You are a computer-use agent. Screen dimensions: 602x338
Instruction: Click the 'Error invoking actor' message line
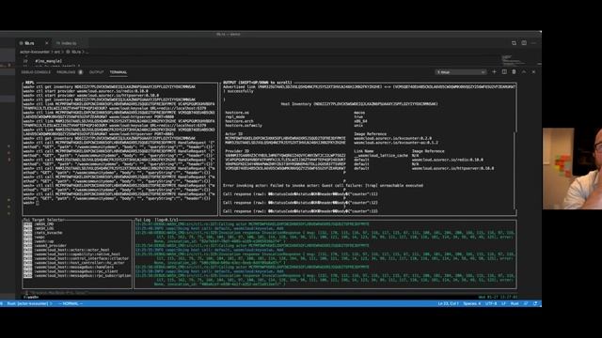pyautogui.click(x=323, y=186)
